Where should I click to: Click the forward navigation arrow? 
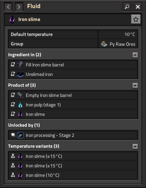(x=19, y=7)
